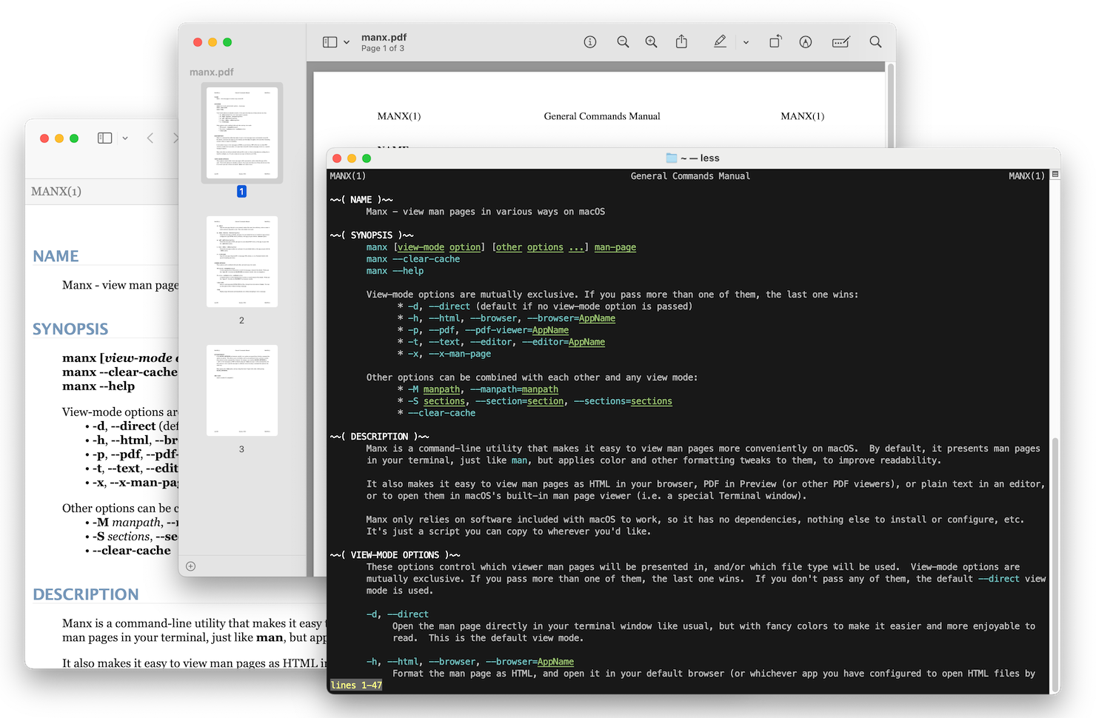1096x718 pixels.
Task: Click the split pane icon in Terminal corner
Action: click(x=1055, y=175)
